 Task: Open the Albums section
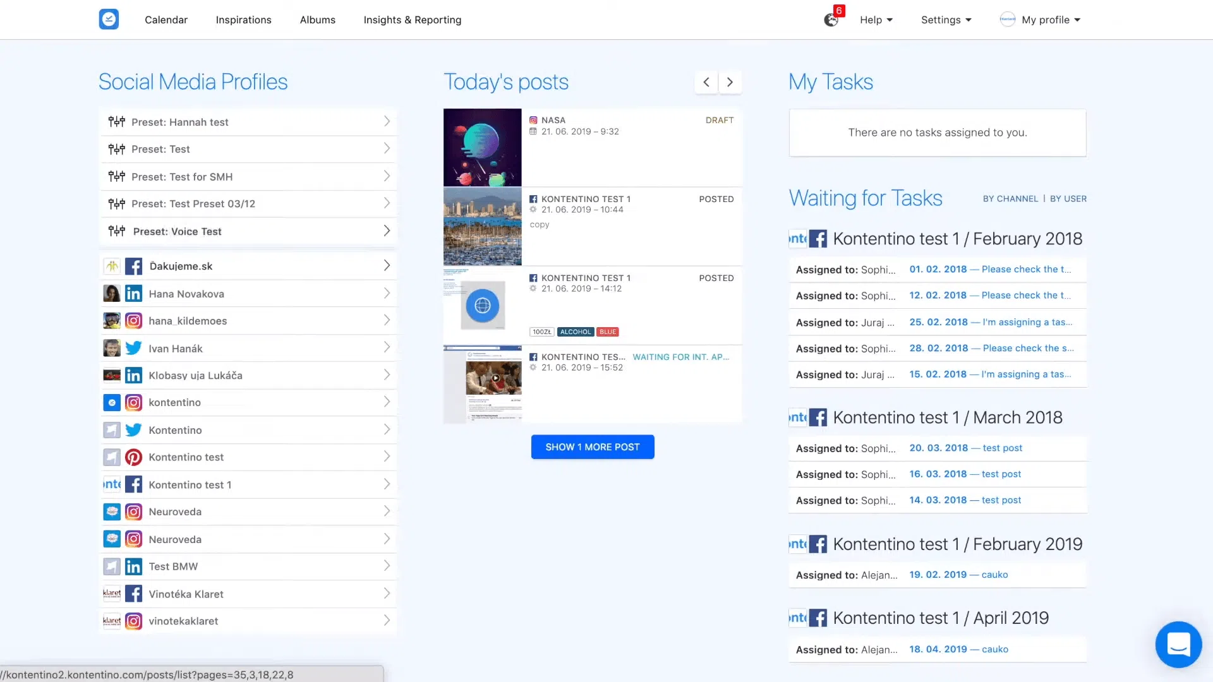pyautogui.click(x=318, y=20)
